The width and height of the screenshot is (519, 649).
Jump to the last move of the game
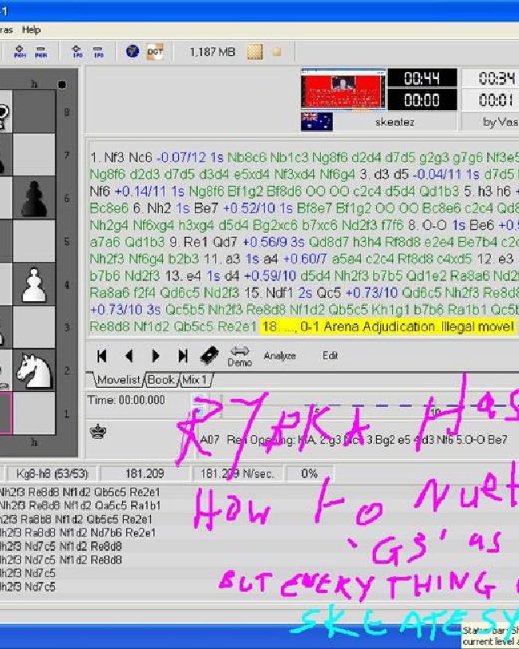[183, 355]
